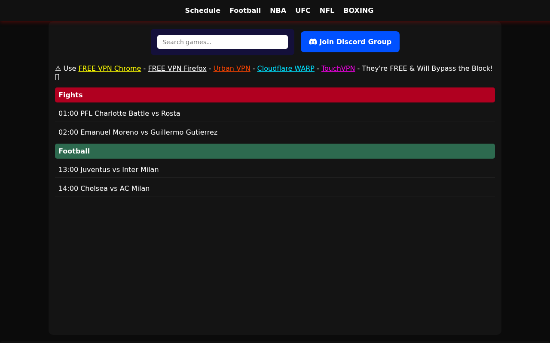Open the NFL nav link
This screenshot has width=550, height=343.
pyautogui.click(x=327, y=11)
